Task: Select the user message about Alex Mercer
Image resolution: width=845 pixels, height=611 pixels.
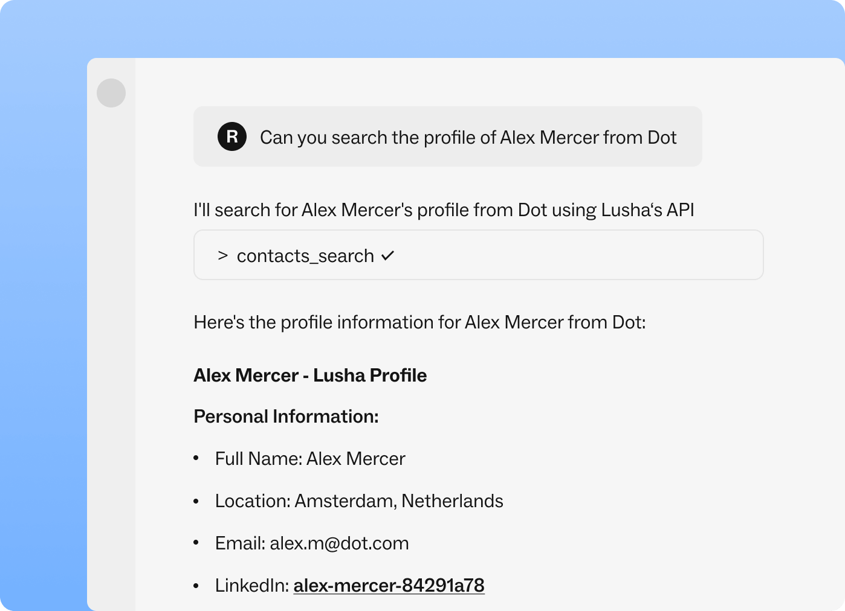Action: tap(468, 138)
